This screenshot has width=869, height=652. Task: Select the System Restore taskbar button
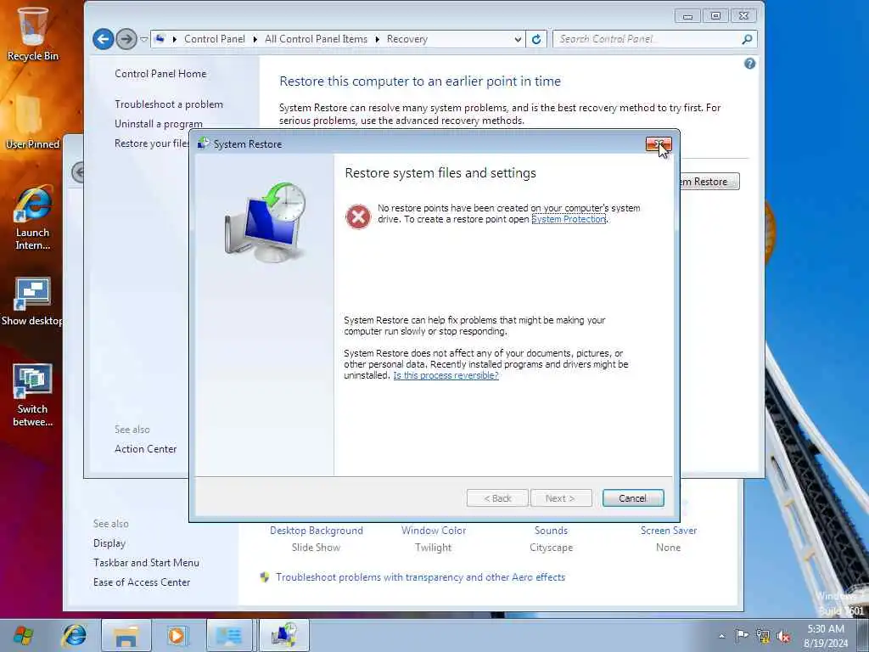tap(283, 635)
